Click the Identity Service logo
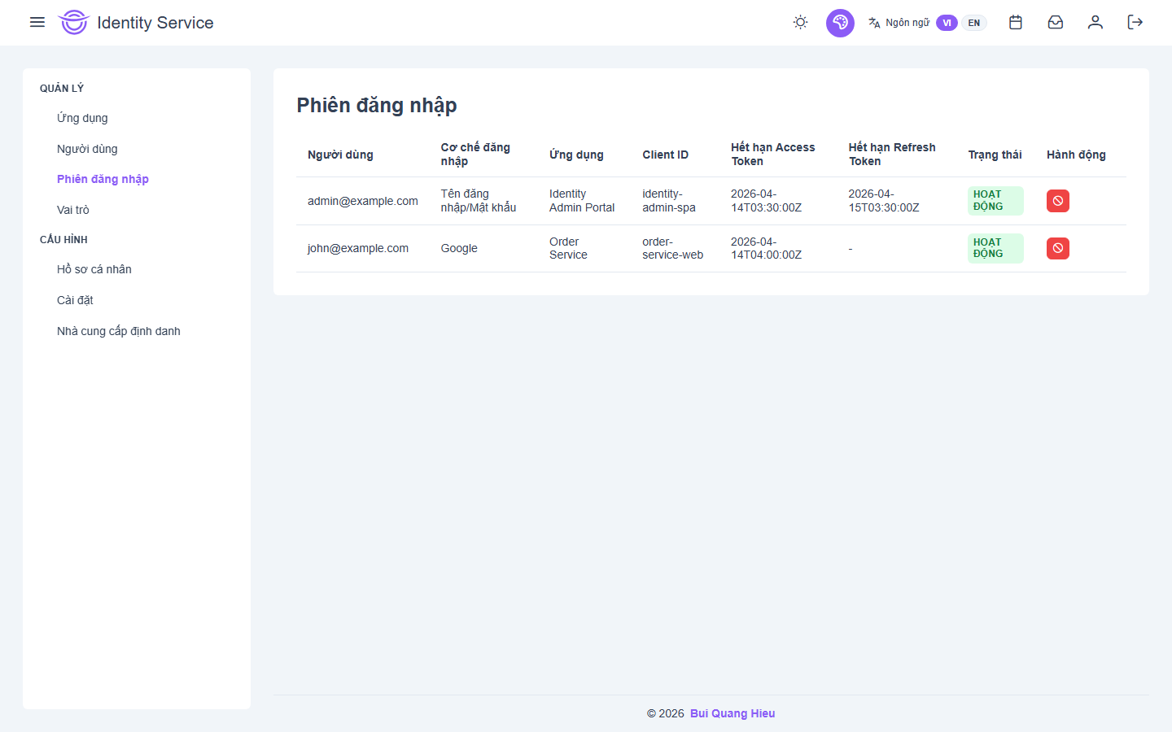 73,23
